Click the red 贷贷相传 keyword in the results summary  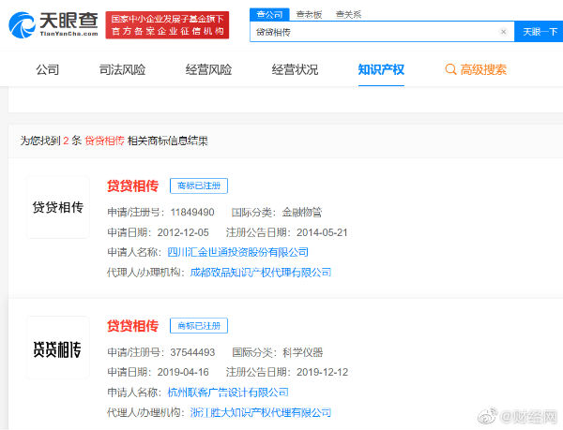point(104,141)
